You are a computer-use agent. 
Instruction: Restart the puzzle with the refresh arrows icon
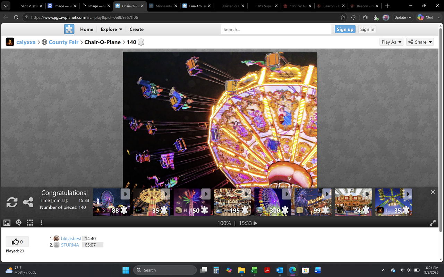click(x=12, y=202)
